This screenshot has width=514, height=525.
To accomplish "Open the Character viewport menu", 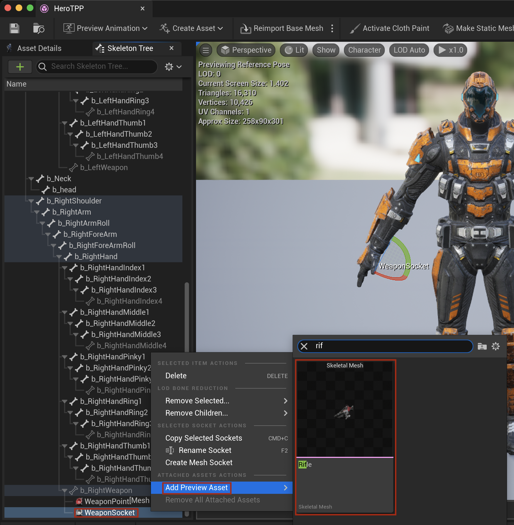I will [364, 50].
